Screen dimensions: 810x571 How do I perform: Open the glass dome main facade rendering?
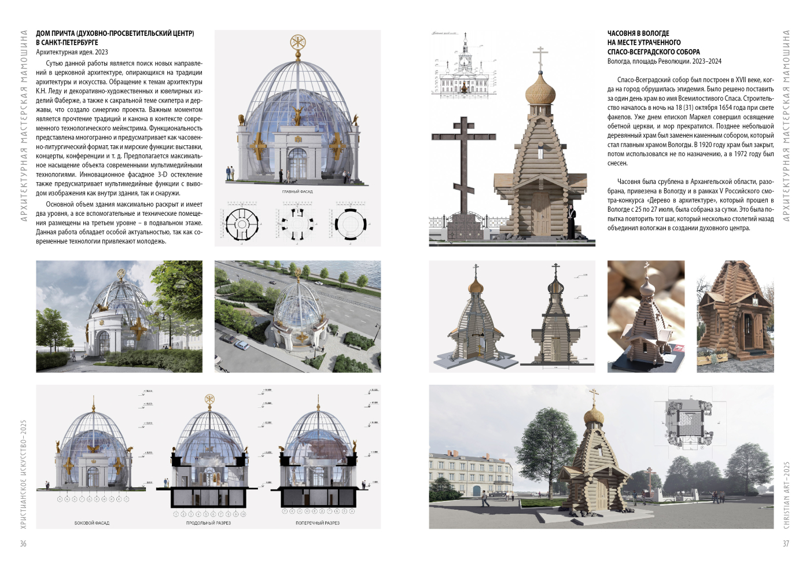click(x=297, y=110)
